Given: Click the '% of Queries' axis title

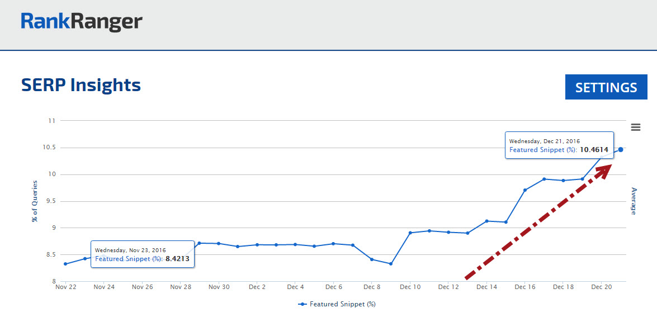Looking at the screenshot, I should [x=35, y=201].
